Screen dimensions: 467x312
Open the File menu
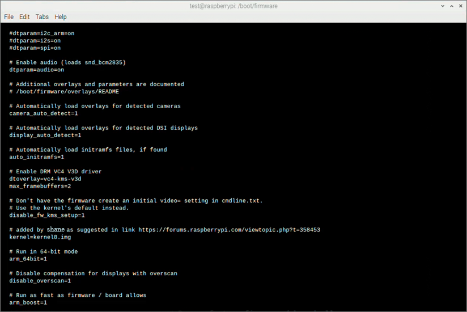pos(9,17)
